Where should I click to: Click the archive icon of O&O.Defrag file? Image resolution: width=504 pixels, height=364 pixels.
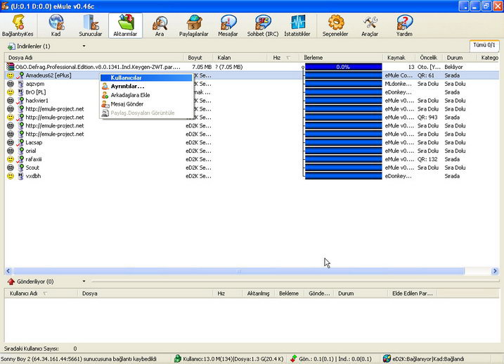click(11, 67)
